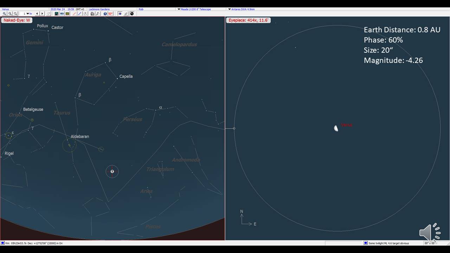The height and width of the screenshot is (253, 450).
Task: Expand the Antares SWA 4.9mm eyepiece dropdown
Action: tap(230, 9)
